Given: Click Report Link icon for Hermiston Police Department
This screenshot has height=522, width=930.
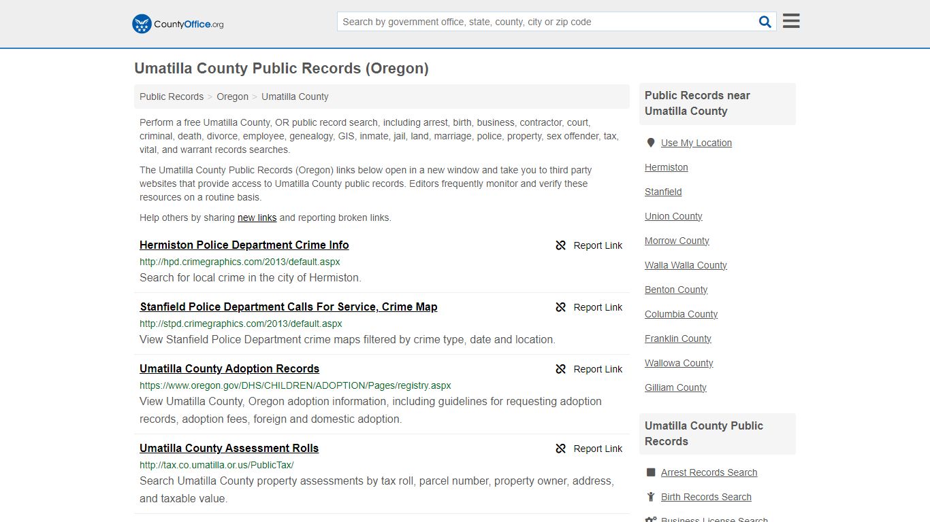Looking at the screenshot, I should click(x=561, y=245).
